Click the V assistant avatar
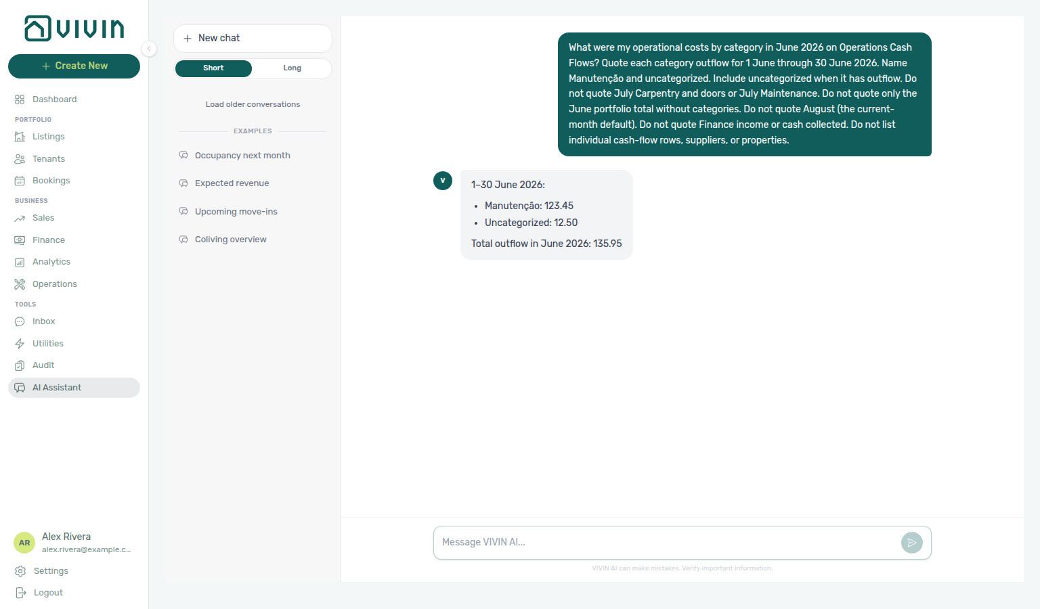The image size is (1040, 609). click(443, 181)
